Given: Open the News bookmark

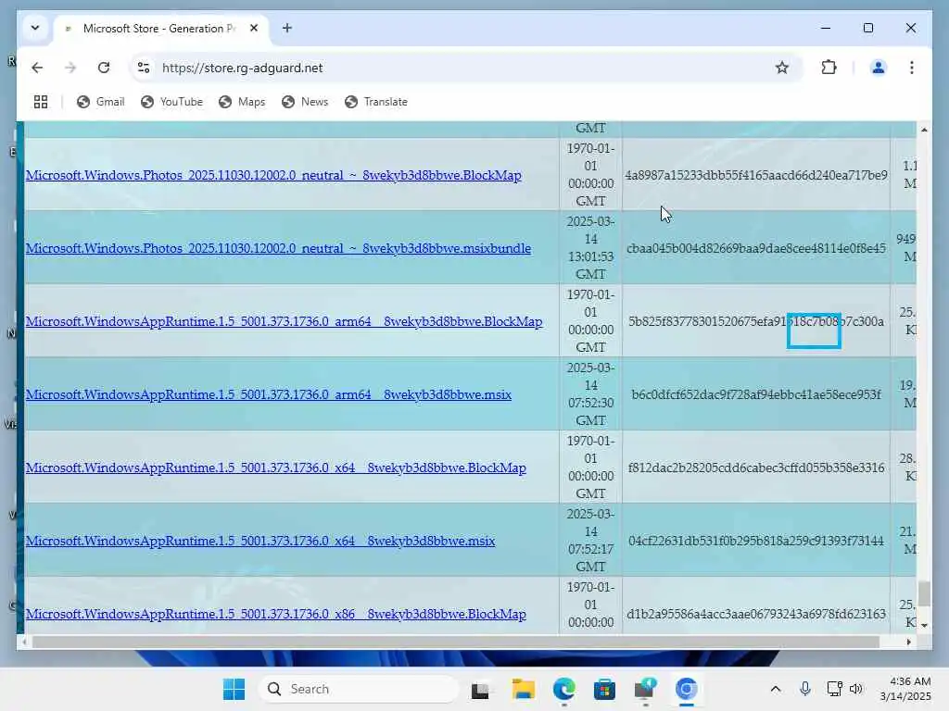Looking at the screenshot, I should click(x=305, y=102).
